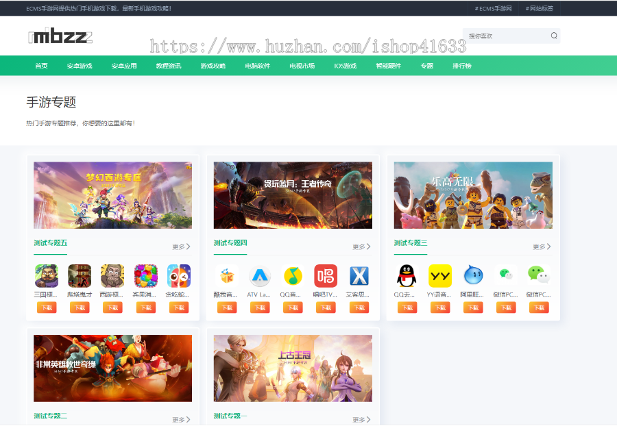Open the 测试专题三 title link
The width and height of the screenshot is (617, 428).
tap(411, 243)
